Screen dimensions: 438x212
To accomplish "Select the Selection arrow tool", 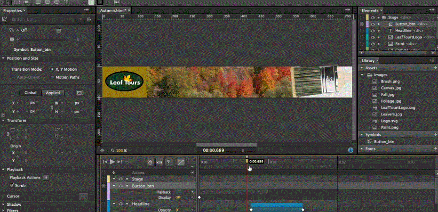I will coord(8,2).
